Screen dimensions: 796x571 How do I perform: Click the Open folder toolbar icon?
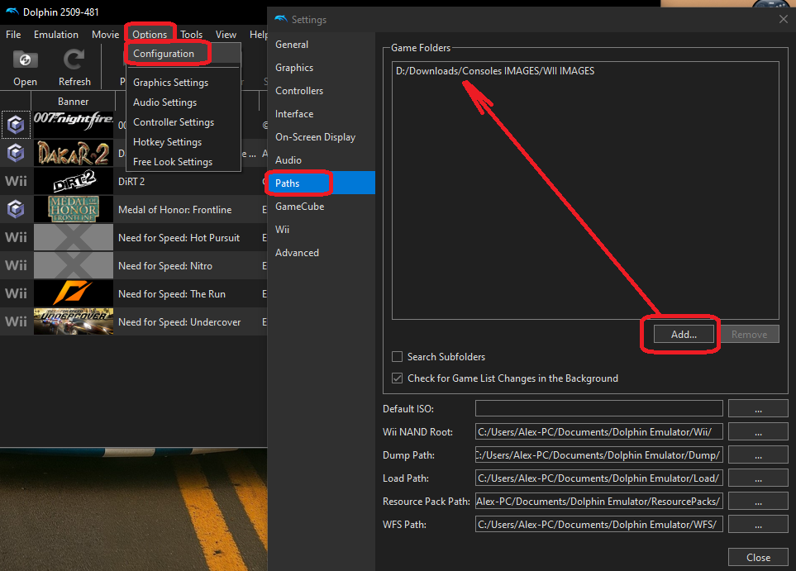coord(25,60)
